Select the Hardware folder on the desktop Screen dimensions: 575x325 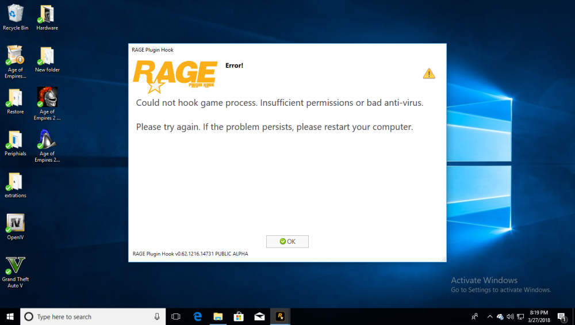click(x=47, y=17)
